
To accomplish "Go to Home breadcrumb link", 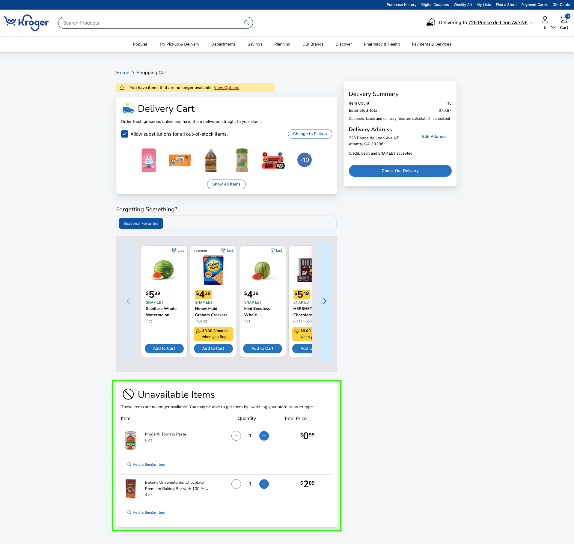I will pyautogui.click(x=123, y=73).
